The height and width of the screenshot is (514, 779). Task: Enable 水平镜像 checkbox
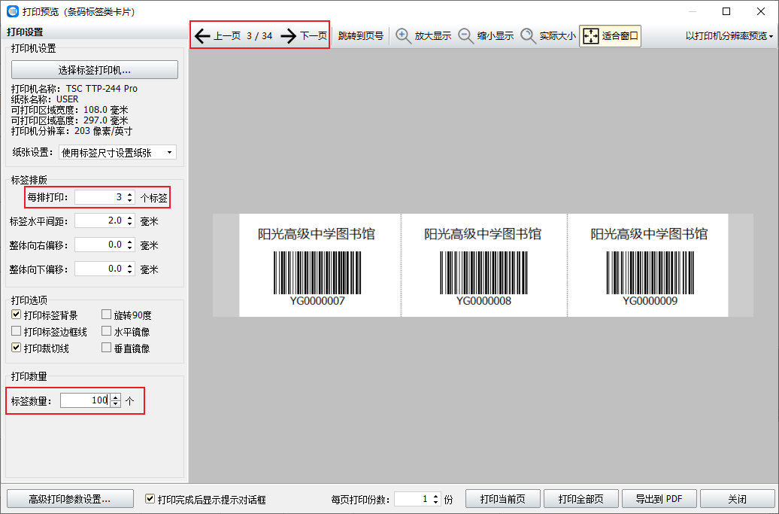click(106, 331)
